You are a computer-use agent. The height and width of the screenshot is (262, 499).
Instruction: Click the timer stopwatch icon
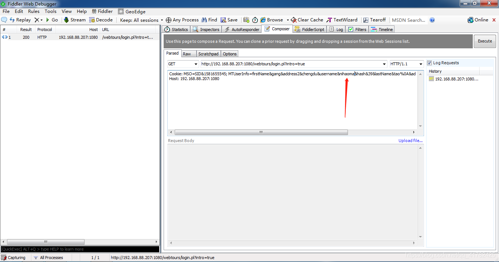pyautogui.click(x=255, y=20)
